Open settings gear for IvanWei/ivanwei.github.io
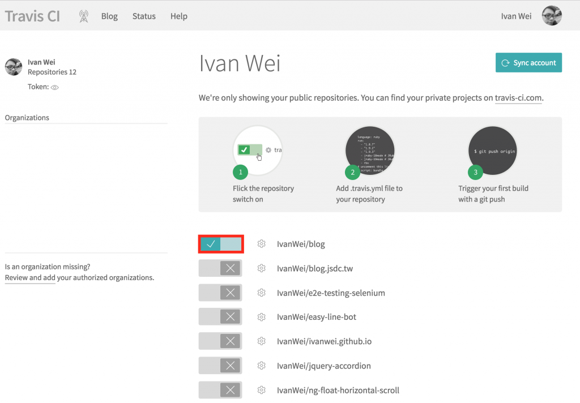The height and width of the screenshot is (403, 580). coord(262,341)
